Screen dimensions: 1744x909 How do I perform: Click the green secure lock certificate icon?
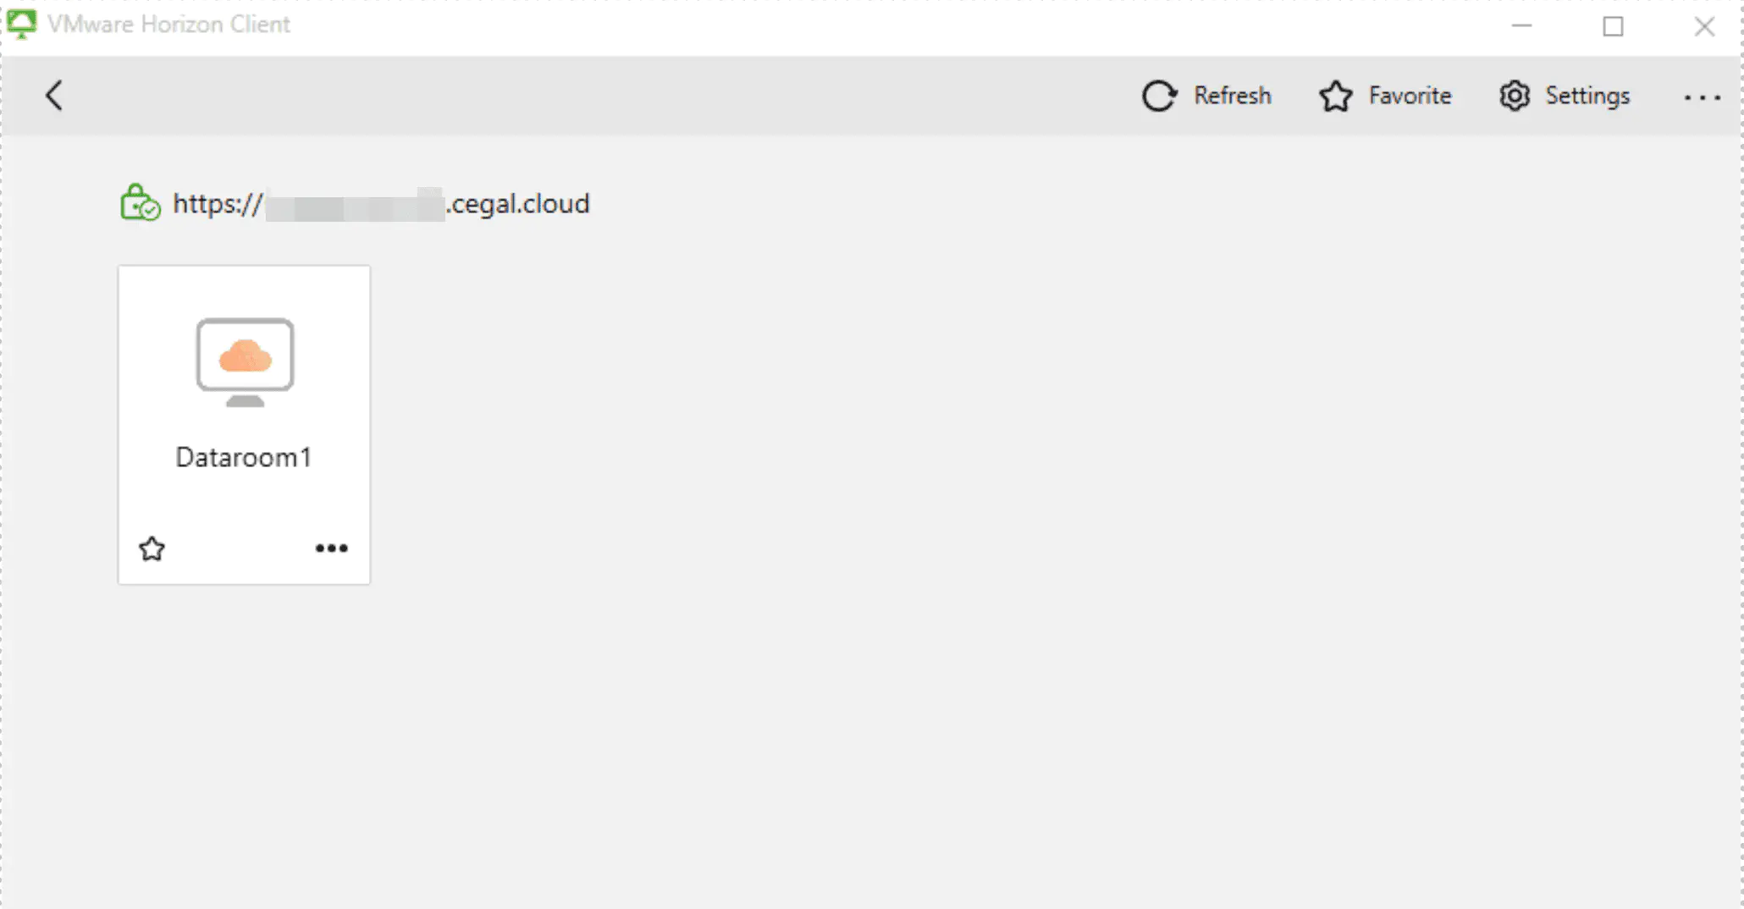pyautogui.click(x=140, y=203)
